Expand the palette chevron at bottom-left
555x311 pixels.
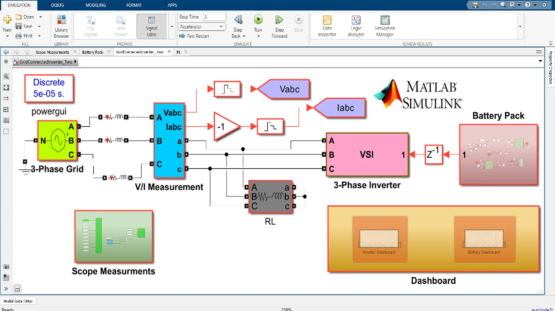6,289
